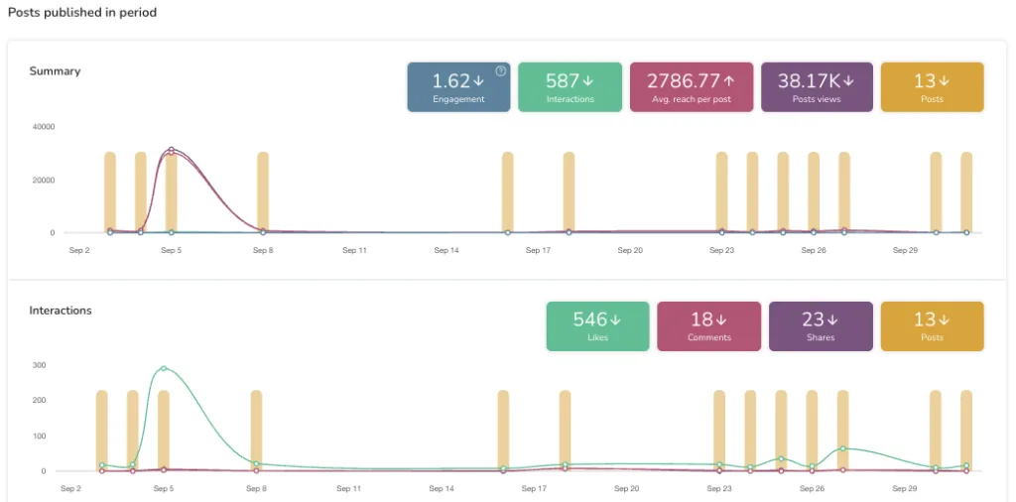
Task: Click the Engagement help question mark icon
Action: [x=501, y=71]
